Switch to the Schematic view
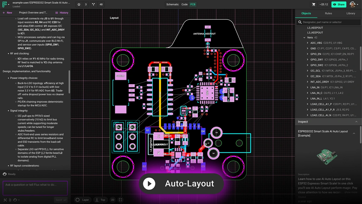 [x=172, y=5]
